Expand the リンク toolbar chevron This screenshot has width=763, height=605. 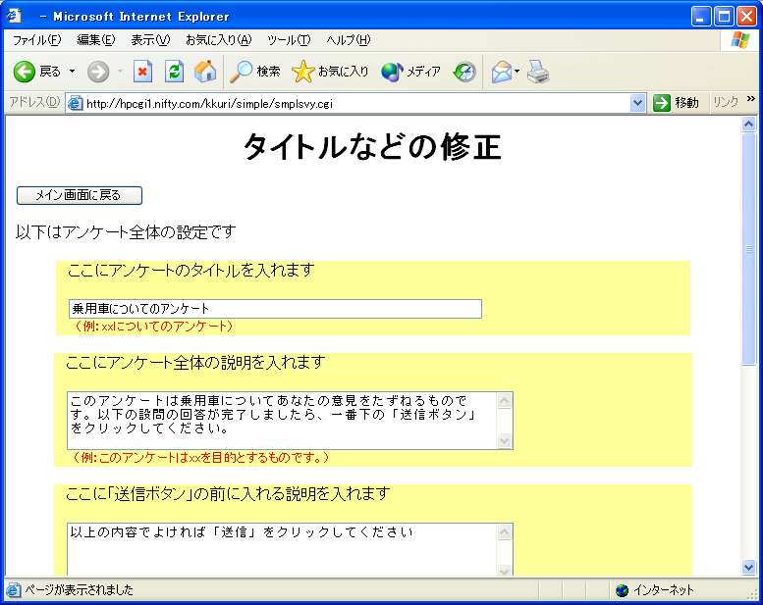coord(751,99)
